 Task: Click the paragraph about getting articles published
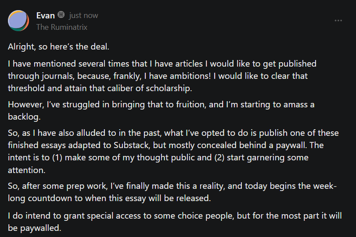pos(162,76)
